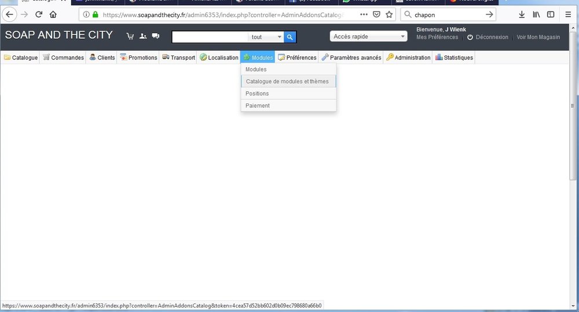Open the Promotions menu tab

138,57
